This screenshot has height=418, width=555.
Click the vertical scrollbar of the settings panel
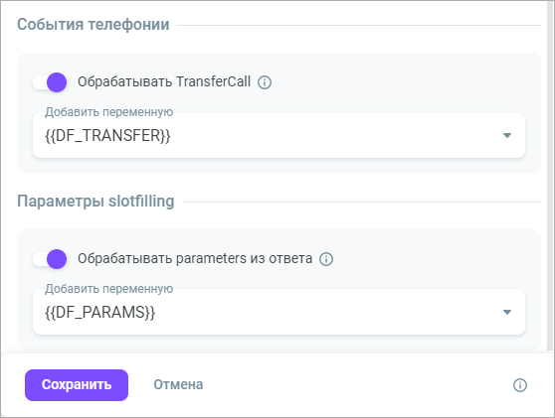pos(551,175)
